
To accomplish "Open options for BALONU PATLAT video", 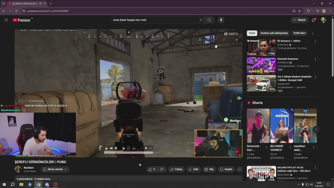I will [x=315, y=168].
